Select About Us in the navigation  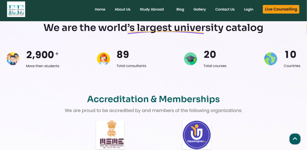123,9
